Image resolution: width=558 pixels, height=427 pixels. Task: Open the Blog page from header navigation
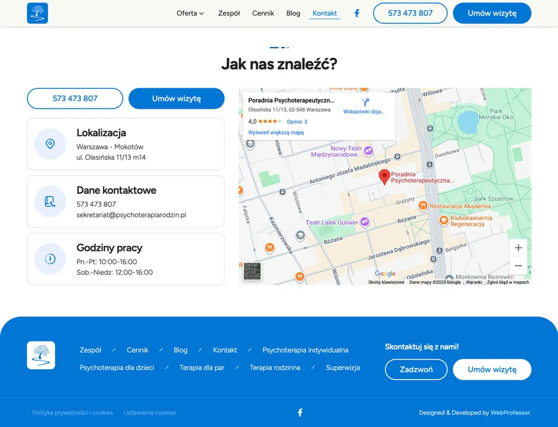(x=293, y=13)
